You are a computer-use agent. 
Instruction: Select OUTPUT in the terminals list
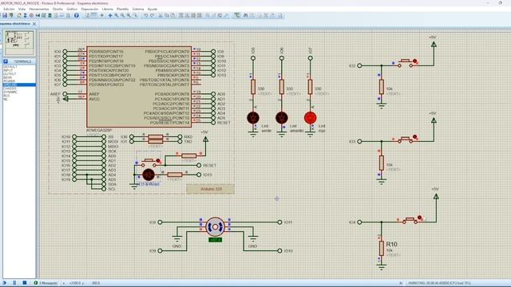(x=10, y=74)
